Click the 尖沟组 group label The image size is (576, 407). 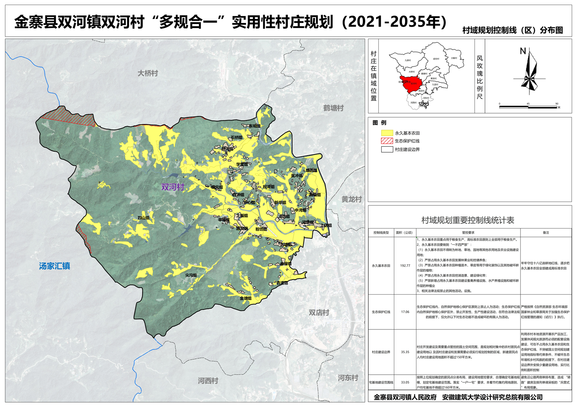click(191, 275)
